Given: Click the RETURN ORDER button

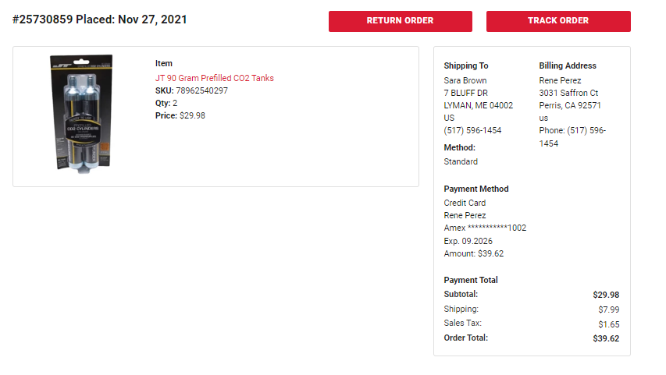Looking at the screenshot, I should point(400,21).
